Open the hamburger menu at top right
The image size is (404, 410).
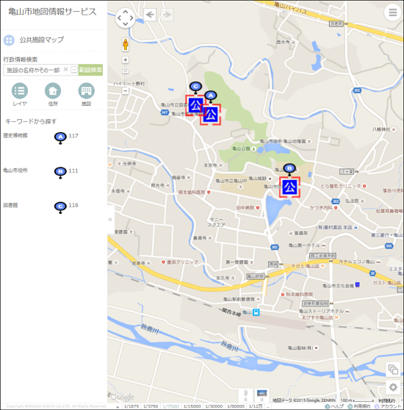[392, 12]
